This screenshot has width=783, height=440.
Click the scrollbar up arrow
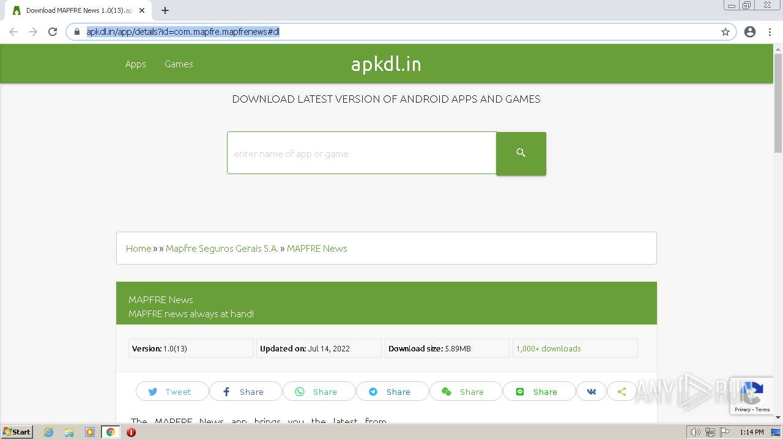coord(778,48)
